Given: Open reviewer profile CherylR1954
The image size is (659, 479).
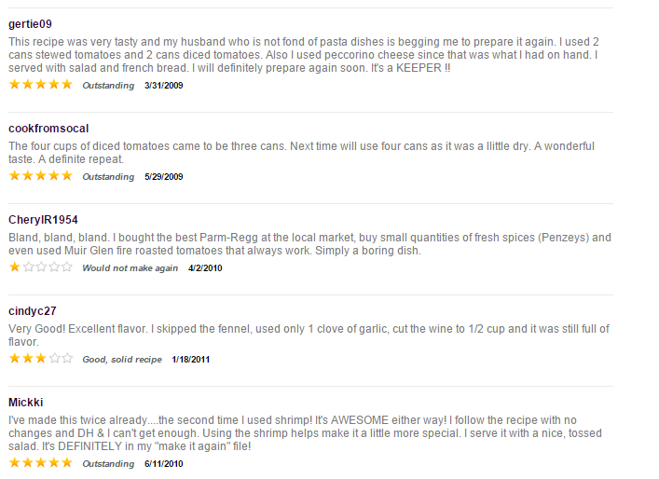Looking at the screenshot, I should tap(43, 220).
